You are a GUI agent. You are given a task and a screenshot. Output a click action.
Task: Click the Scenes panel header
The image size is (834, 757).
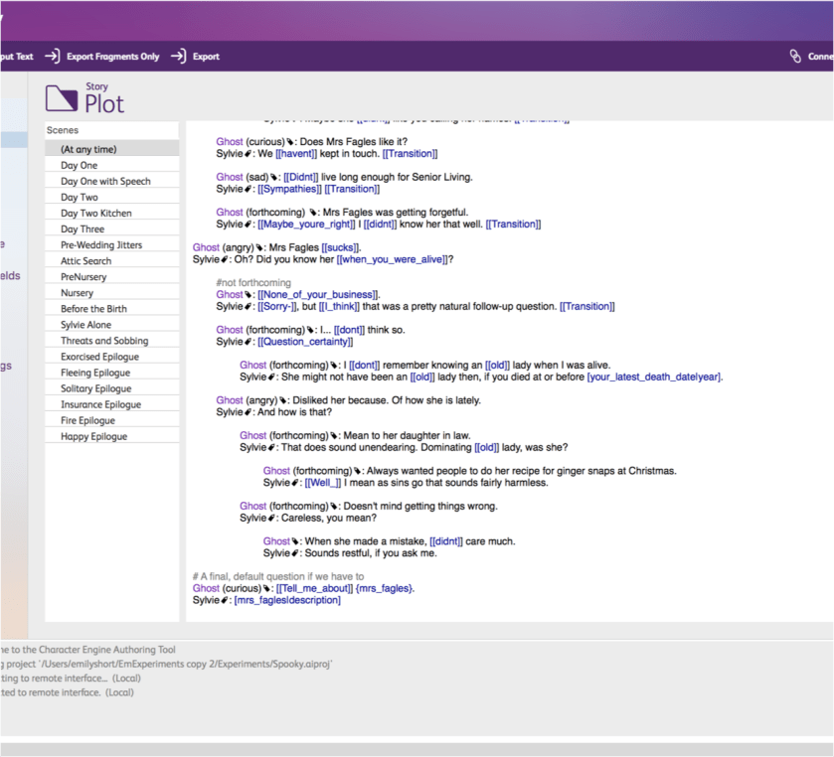tap(62, 129)
